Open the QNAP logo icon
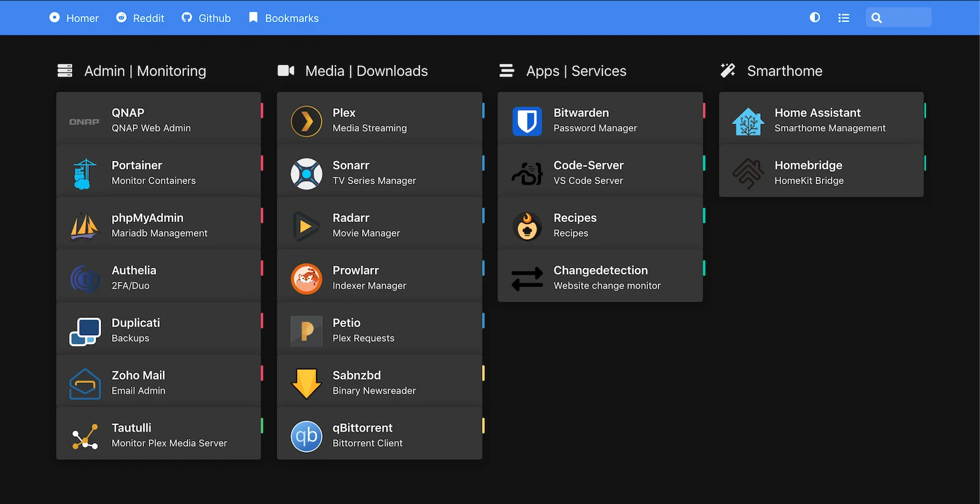 pyautogui.click(x=85, y=122)
